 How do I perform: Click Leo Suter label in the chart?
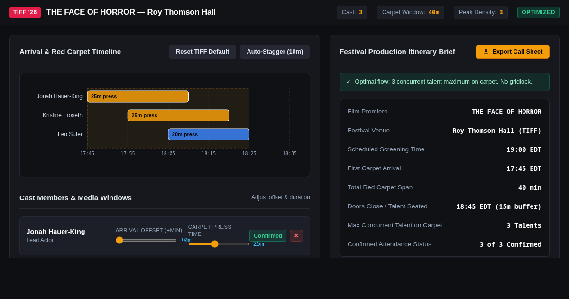click(x=70, y=134)
